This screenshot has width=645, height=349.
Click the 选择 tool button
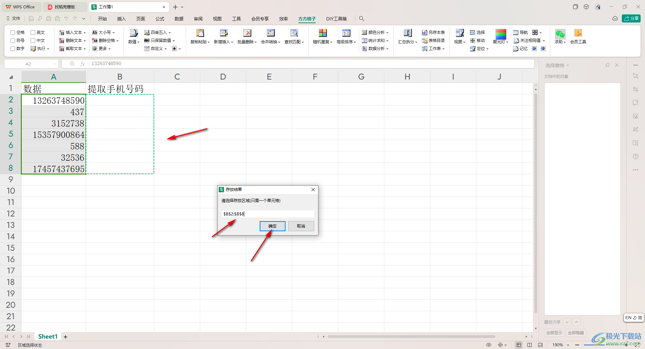477,33
